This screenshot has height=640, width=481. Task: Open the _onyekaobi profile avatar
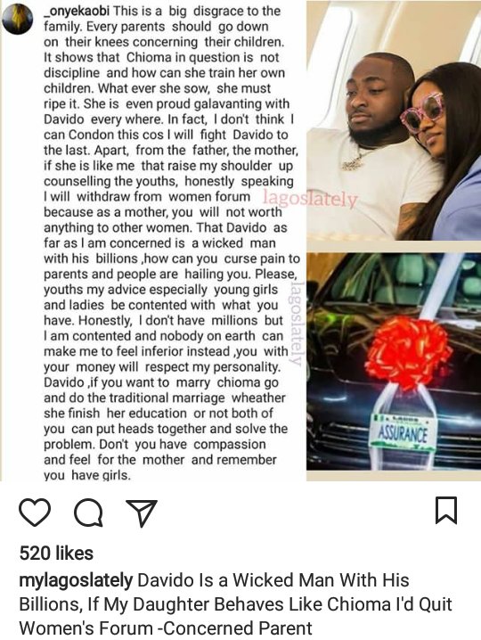click(18, 20)
